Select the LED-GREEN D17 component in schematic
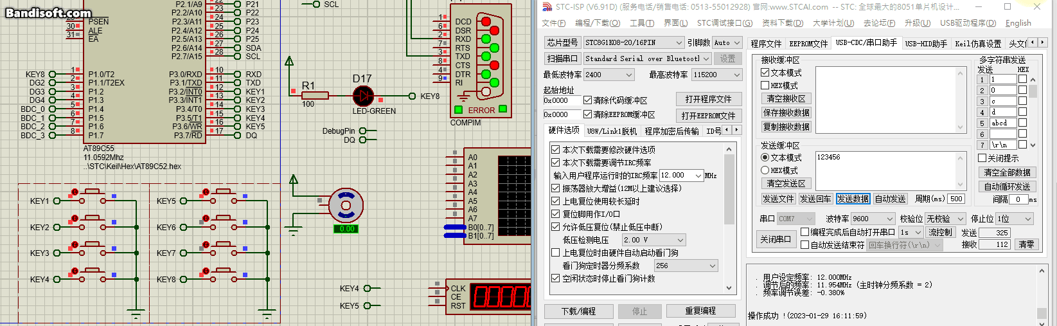Viewport: 1057px width, 326px height. coord(363,96)
